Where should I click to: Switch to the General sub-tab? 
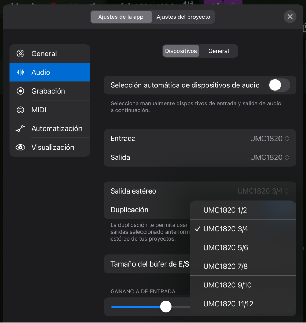[219, 51]
